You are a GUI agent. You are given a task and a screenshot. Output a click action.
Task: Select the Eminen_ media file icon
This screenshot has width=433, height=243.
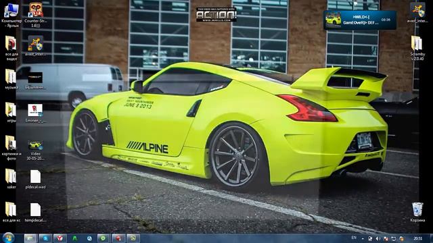tap(35, 113)
